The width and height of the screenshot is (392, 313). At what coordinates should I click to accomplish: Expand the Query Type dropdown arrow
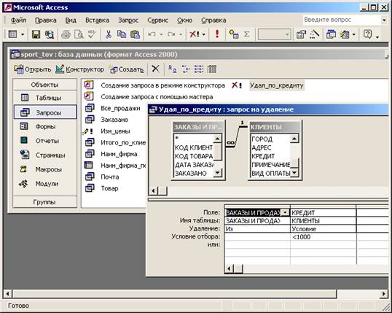(204, 34)
